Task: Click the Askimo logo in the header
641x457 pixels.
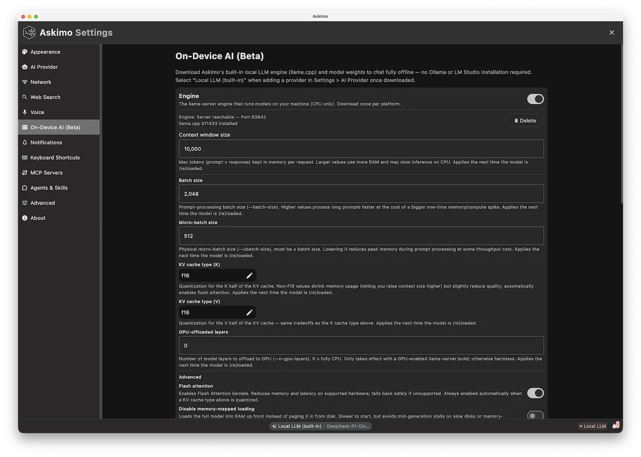Action: point(30,33)
